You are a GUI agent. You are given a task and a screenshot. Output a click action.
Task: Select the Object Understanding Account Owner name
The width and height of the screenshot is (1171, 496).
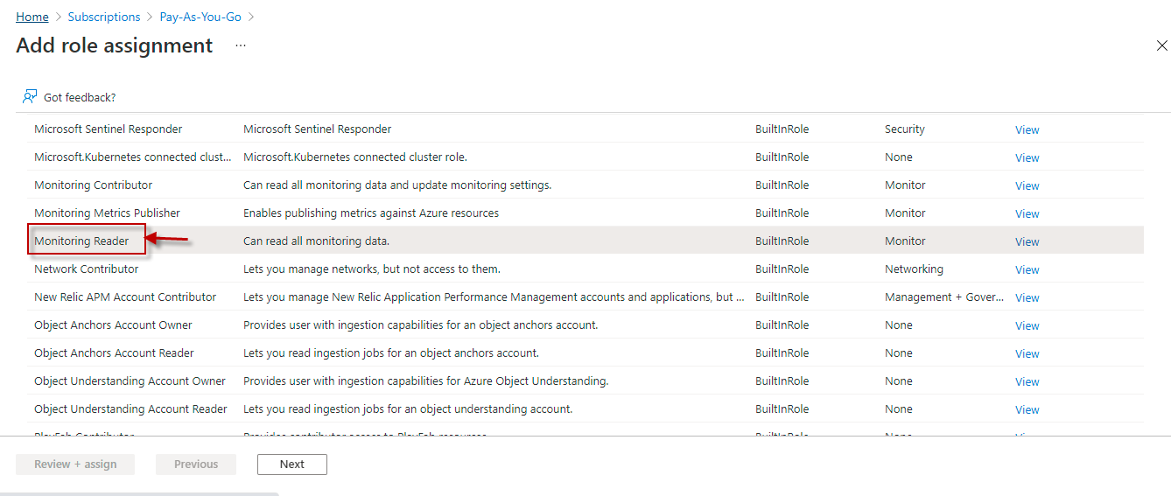[x=130, y=381]
